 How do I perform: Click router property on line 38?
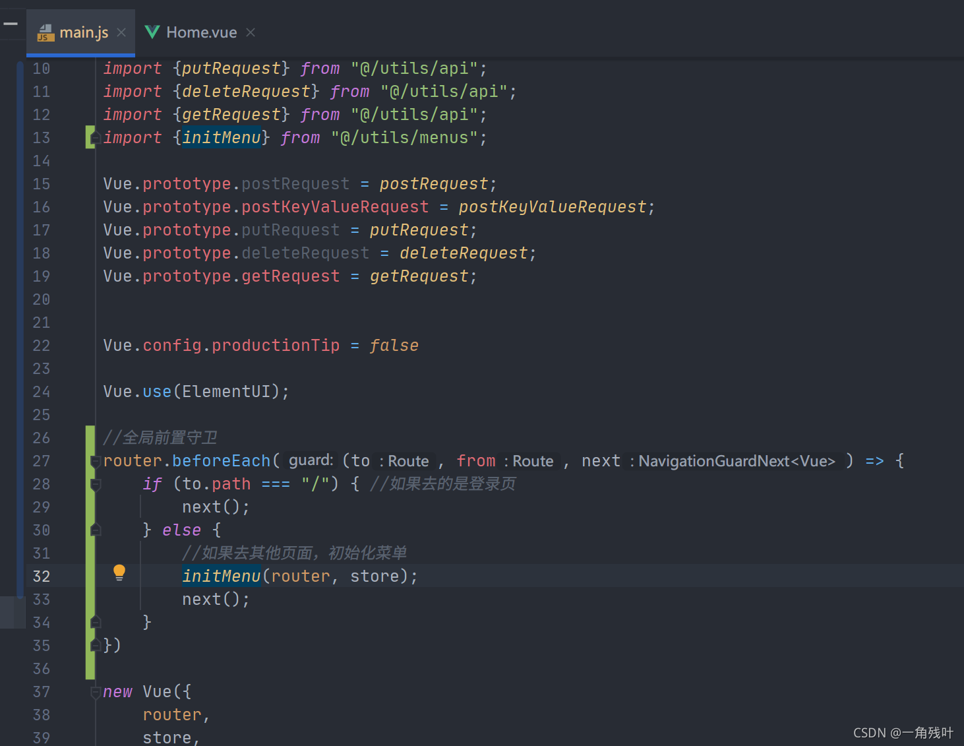172,715
